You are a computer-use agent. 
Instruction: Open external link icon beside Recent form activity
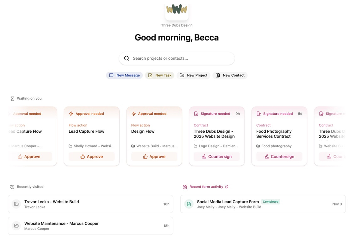pos(227,187)
